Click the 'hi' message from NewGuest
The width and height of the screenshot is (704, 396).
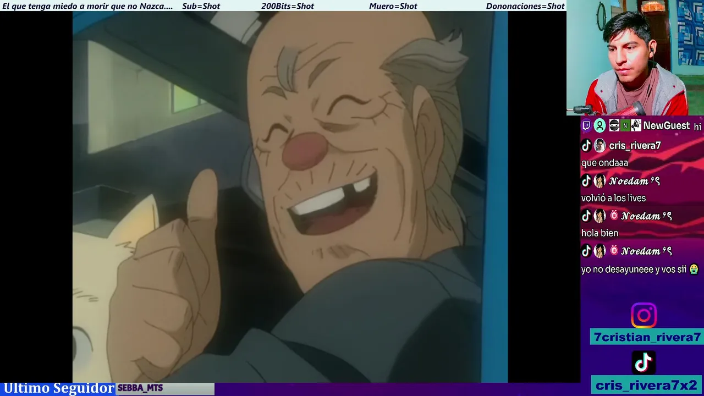[x=697, y=127]
